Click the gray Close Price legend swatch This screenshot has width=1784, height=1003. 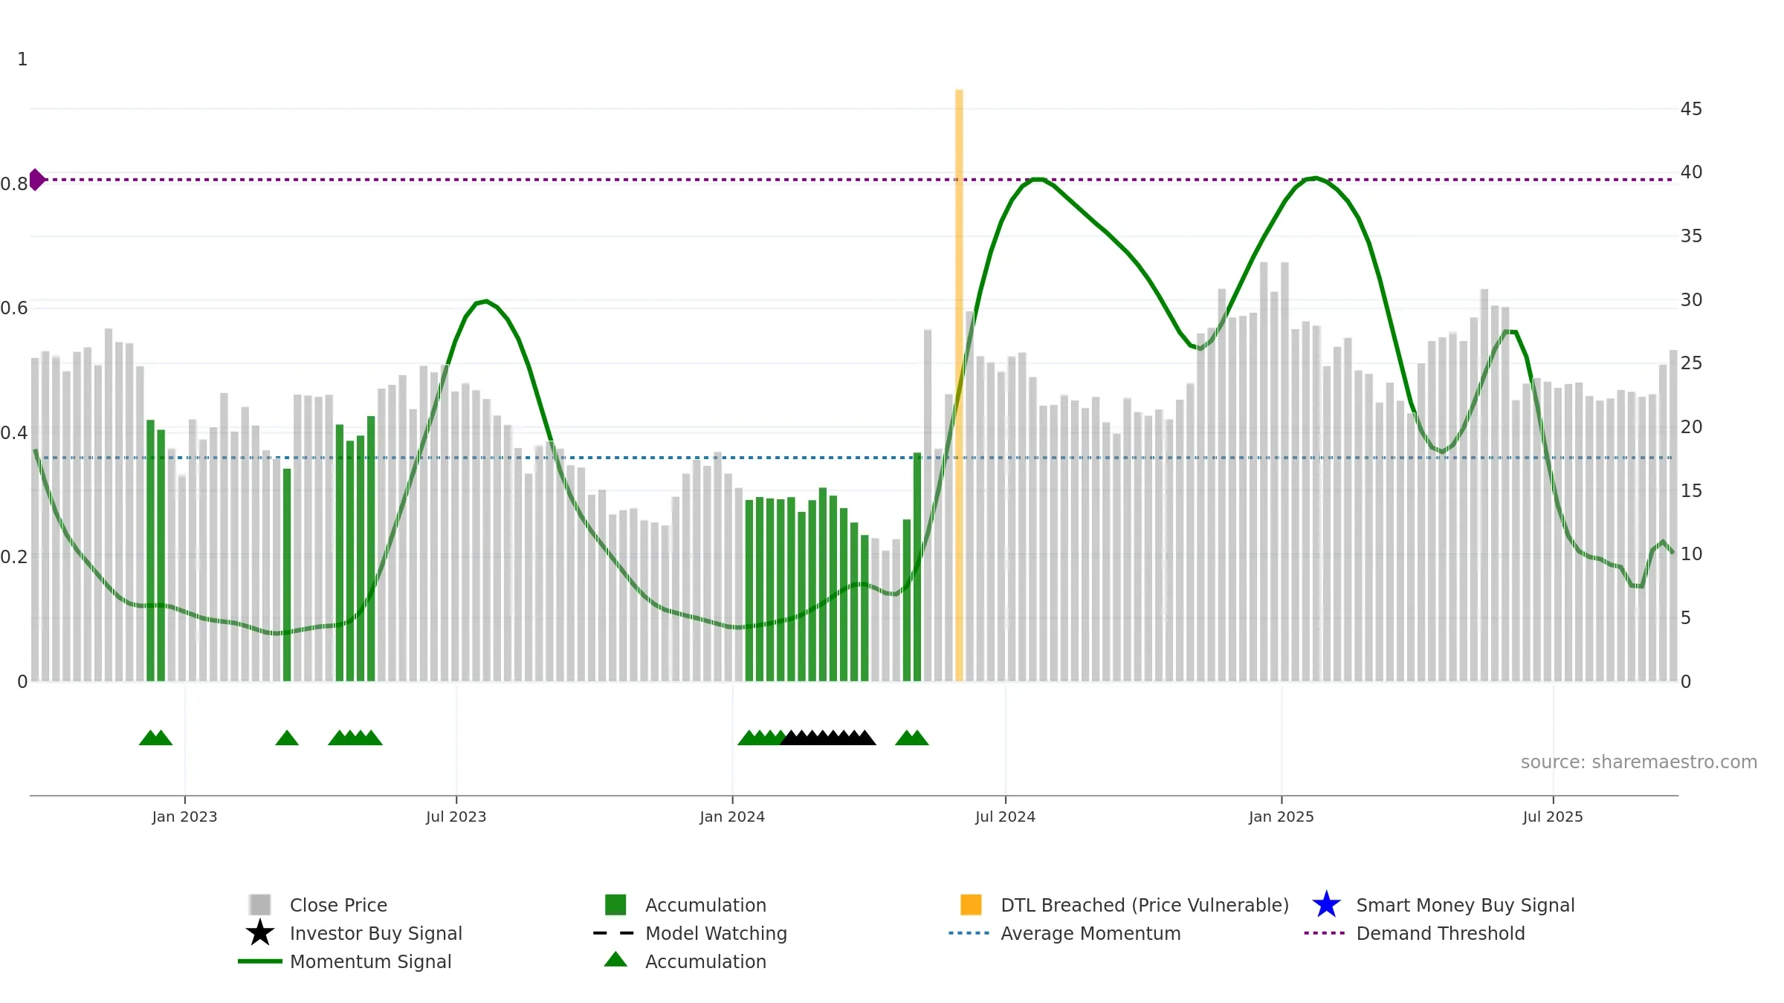click(x=260, y=904)
